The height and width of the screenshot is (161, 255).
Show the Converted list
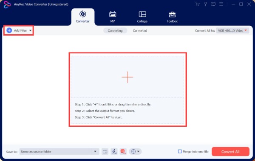click(140, 31)
